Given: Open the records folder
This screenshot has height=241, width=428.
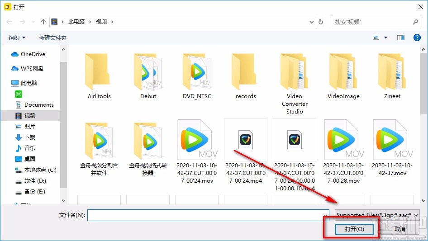Looking at the screenshot, I should click(x=246, y=76).
